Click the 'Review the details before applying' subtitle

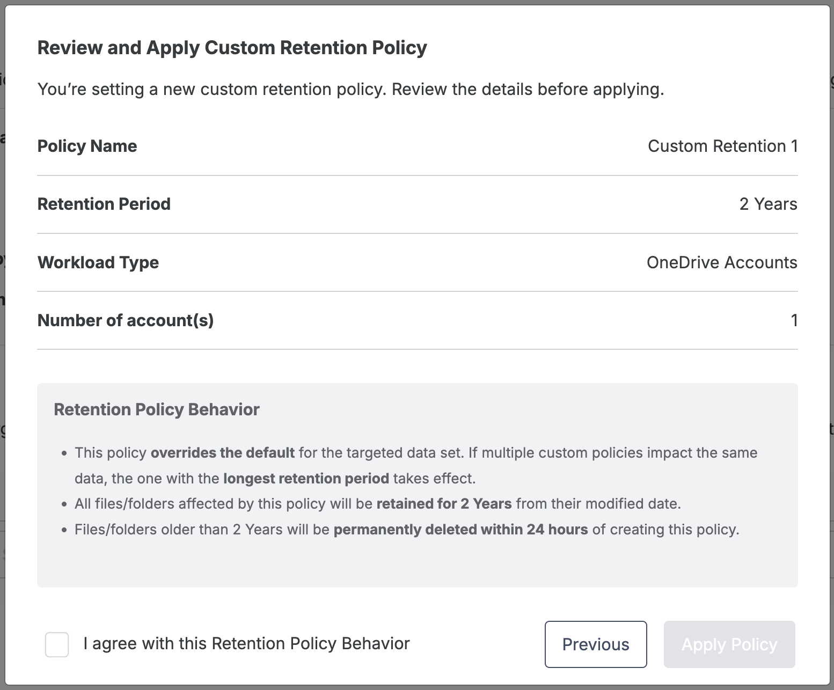(528, 89)
